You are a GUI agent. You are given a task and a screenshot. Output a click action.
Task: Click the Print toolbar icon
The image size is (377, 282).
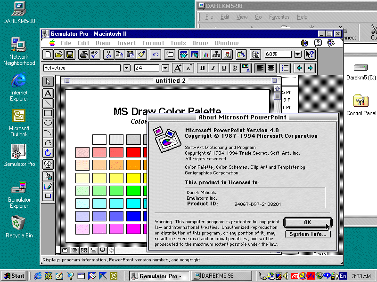point(84,55)
